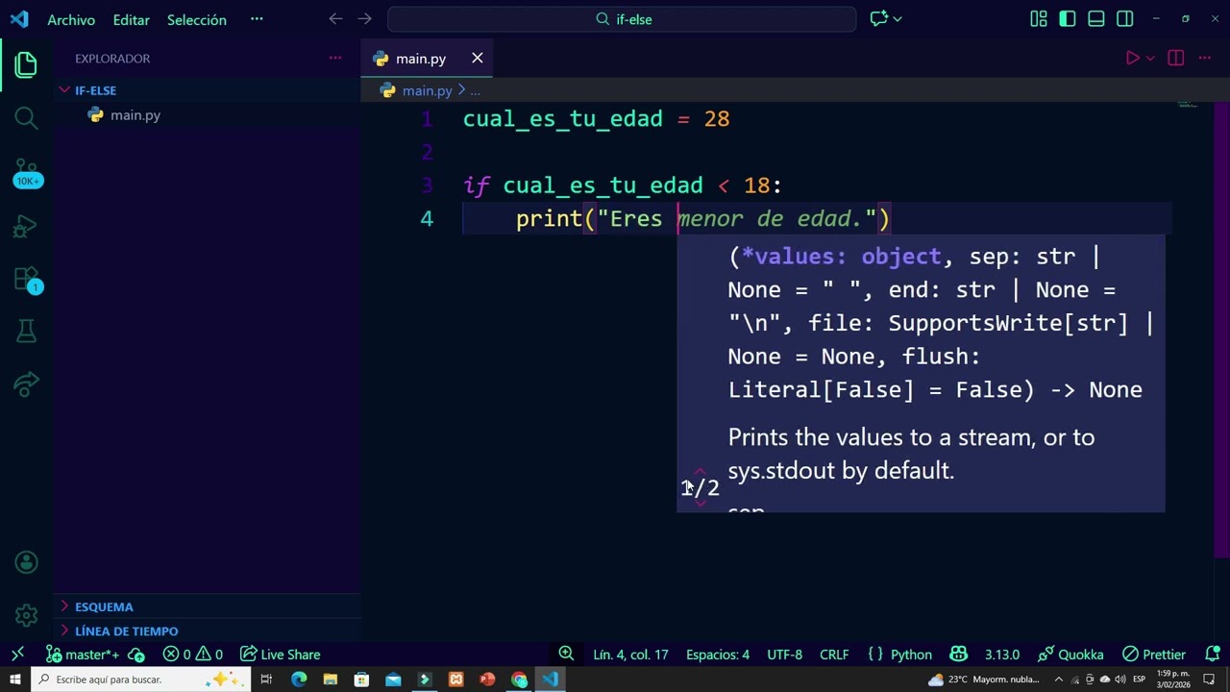Expand the LÍNEA DE TIEMPO section

point(207,631)
